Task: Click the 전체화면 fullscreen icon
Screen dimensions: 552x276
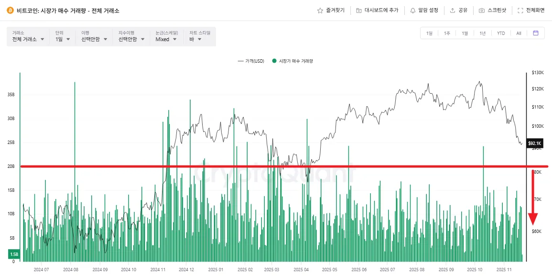Action: pos(520,10)
